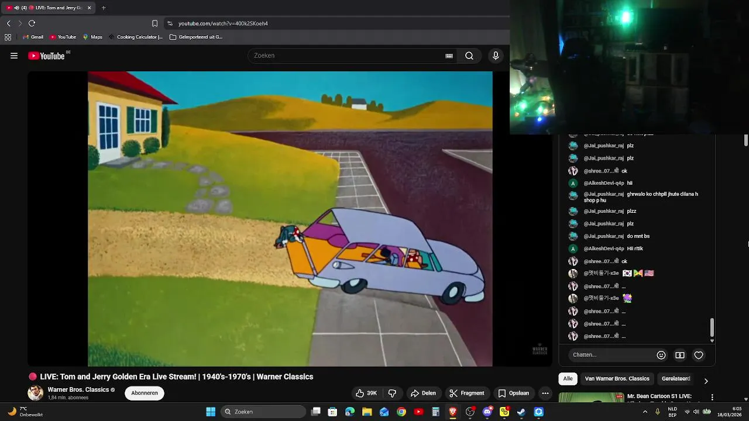Share the video via Delen
The width and height of the screenshot is (749, 421).
pos(423,393)
